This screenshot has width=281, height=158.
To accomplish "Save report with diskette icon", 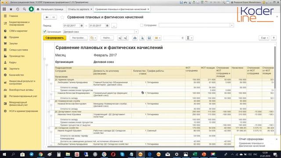I will [149, 38].
